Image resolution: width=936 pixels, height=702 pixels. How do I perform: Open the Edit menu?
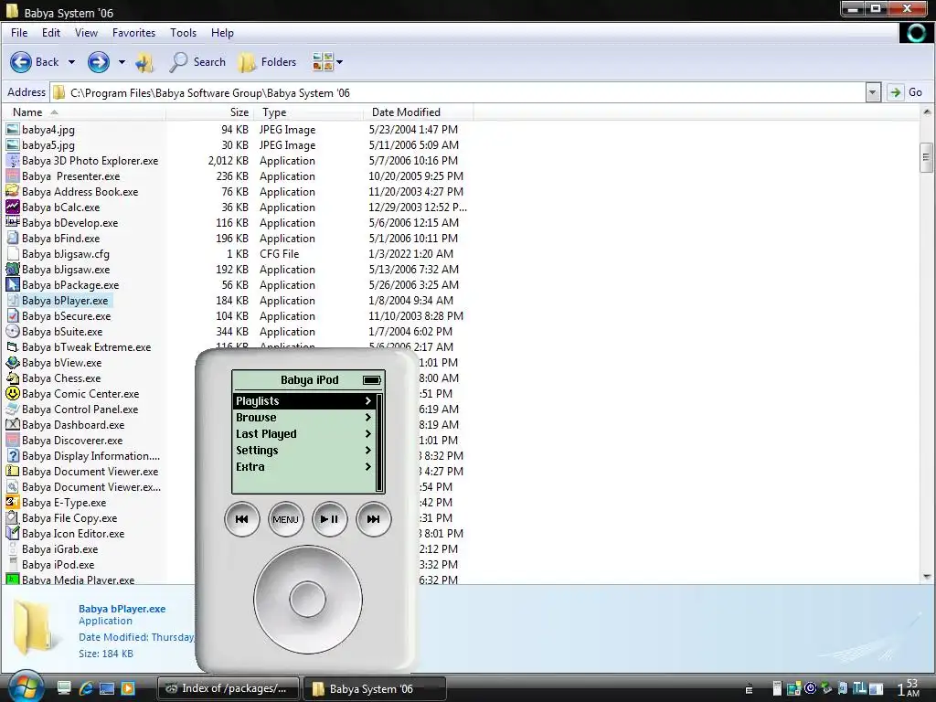51,33
